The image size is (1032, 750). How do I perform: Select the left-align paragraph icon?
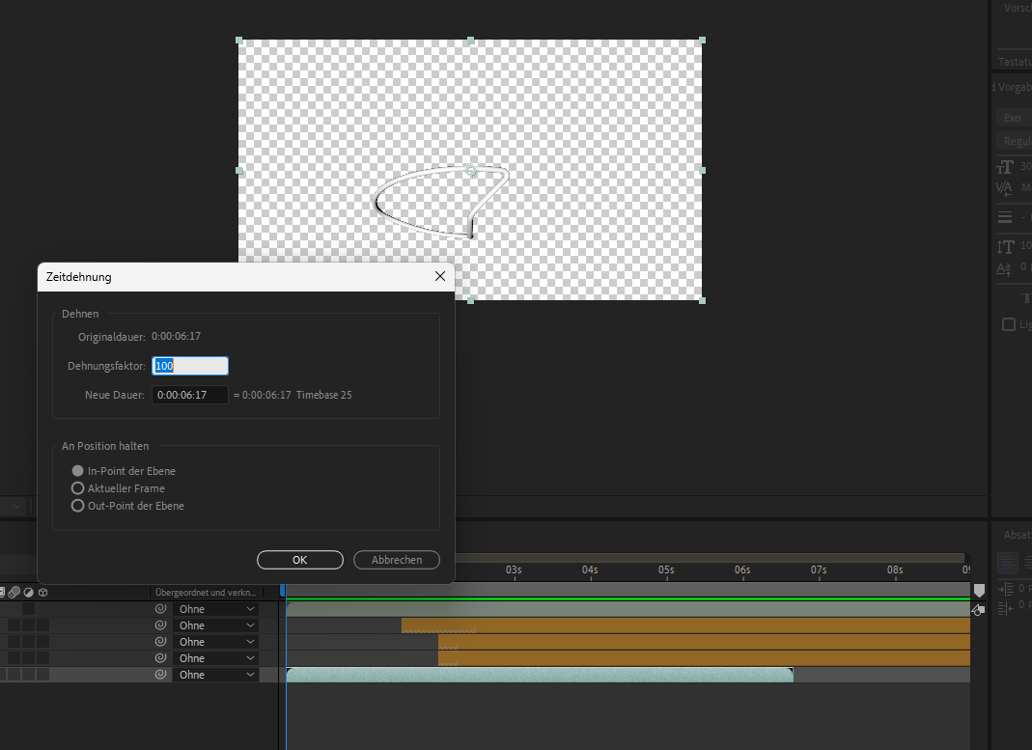click(1008, 563)
